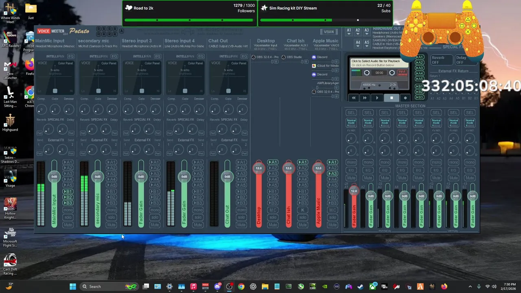Adjust the MainMic Input 0dB fader knob
This screenshot has height=293, width=521.
tap(54, 176)
